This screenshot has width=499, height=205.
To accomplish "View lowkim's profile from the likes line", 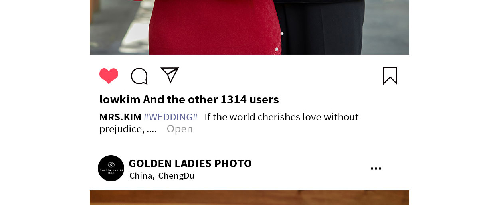I will pos(120,99).
